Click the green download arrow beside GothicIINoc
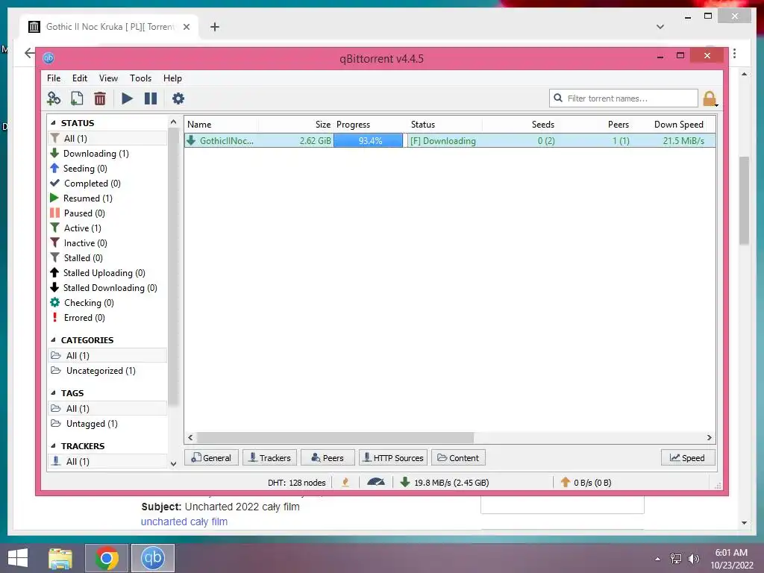 pyautogui.click(x=191, y=140)
